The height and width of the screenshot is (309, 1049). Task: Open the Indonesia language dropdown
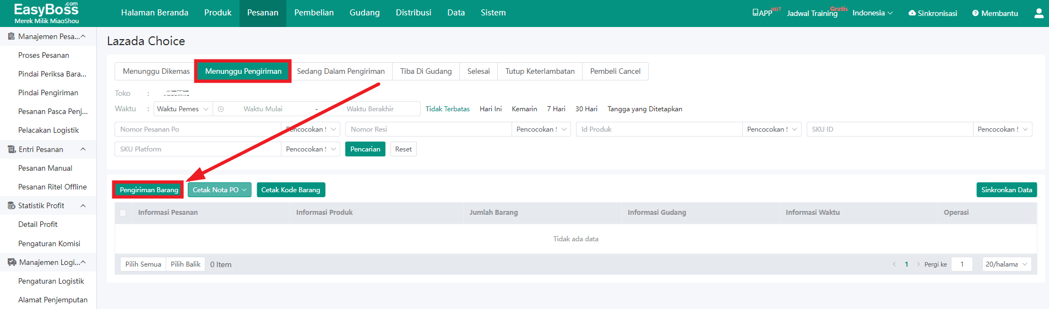tap(872, 13)
